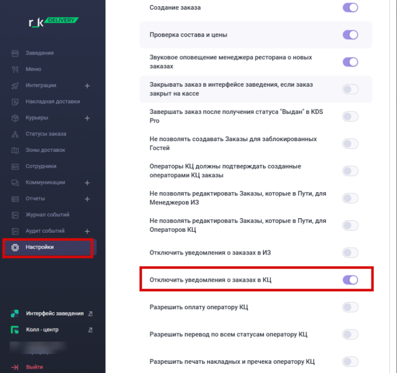Expand the Коммуникации submenu plus
397x373 pixels.
[87, 183]
